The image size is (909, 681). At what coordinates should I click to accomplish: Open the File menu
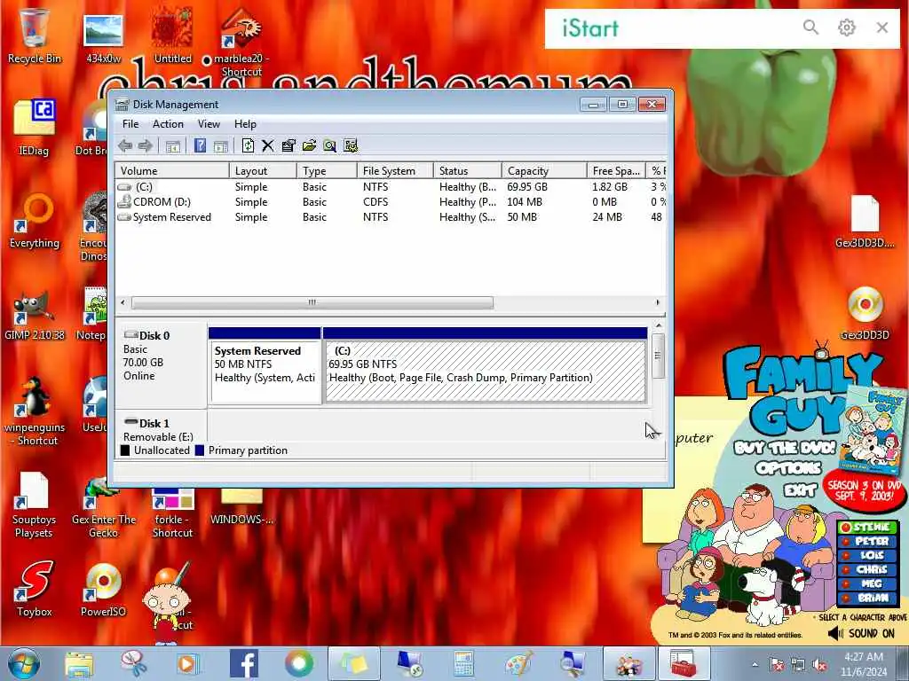[130, 124]
